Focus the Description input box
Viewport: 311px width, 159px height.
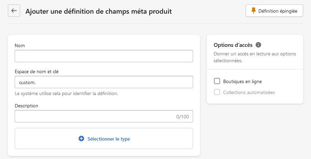point(104,116)
